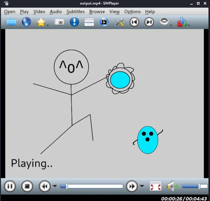
Task: Open the Subtitles menu
Action: 75,12
